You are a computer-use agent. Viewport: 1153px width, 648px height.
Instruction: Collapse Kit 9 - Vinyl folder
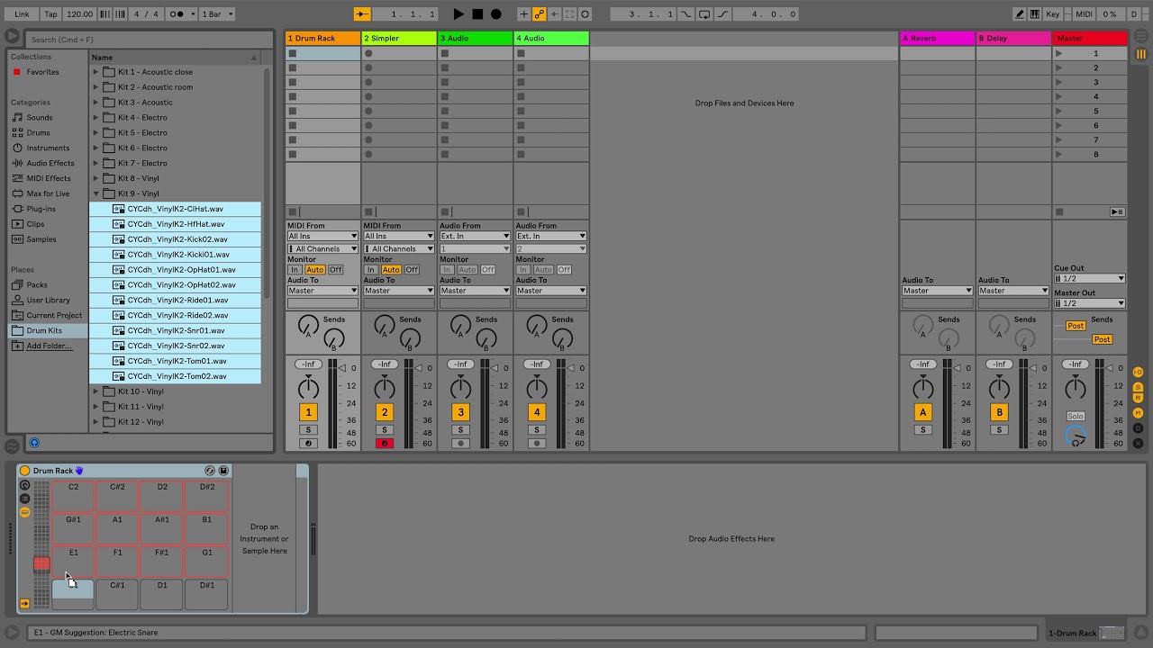[x=95, y=193]
